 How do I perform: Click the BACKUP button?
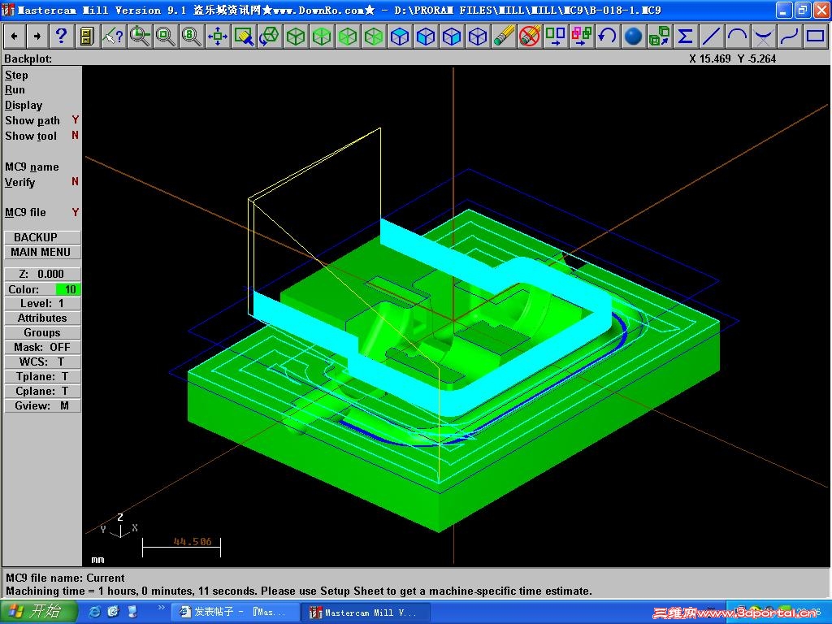tap(42, 237)
